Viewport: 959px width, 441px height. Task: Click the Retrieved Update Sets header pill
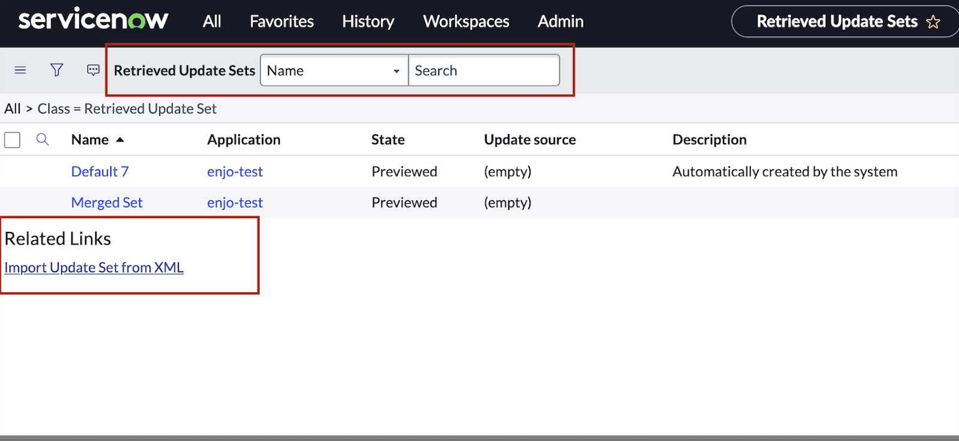(x=845, y=22)
